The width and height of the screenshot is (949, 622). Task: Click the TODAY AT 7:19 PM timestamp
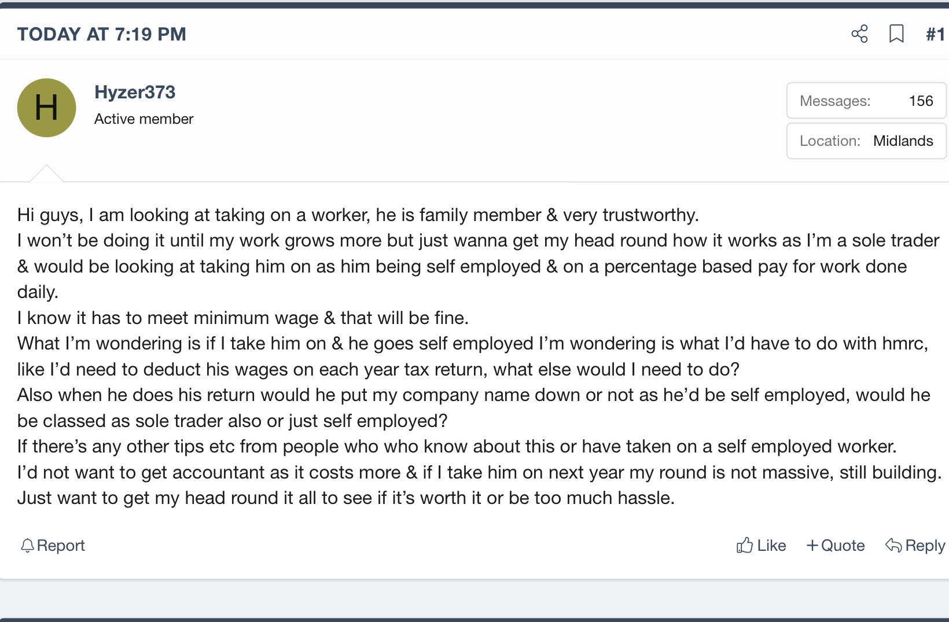[102, 34]
